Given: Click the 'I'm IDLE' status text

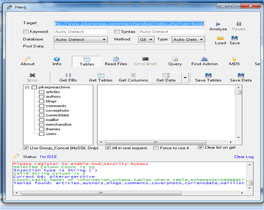Looking at the screenshot, I should [x=49, y=157].
